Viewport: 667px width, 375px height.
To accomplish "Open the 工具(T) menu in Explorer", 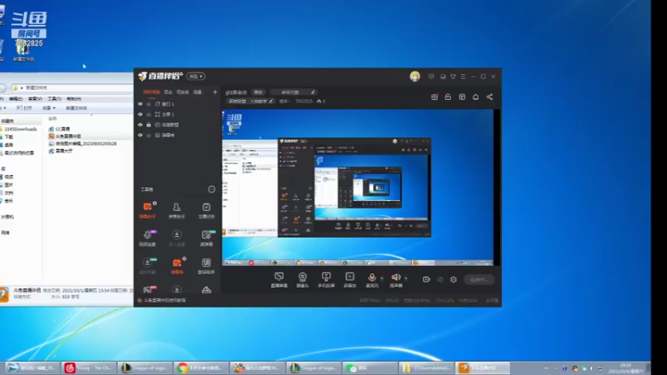I will 54,98.
